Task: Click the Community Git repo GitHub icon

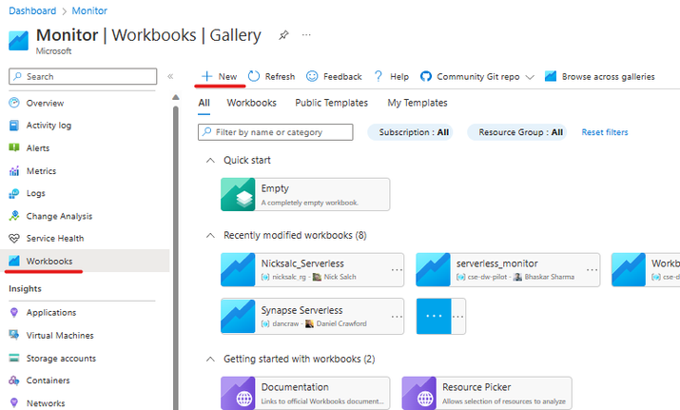Action: coord(426,76)
